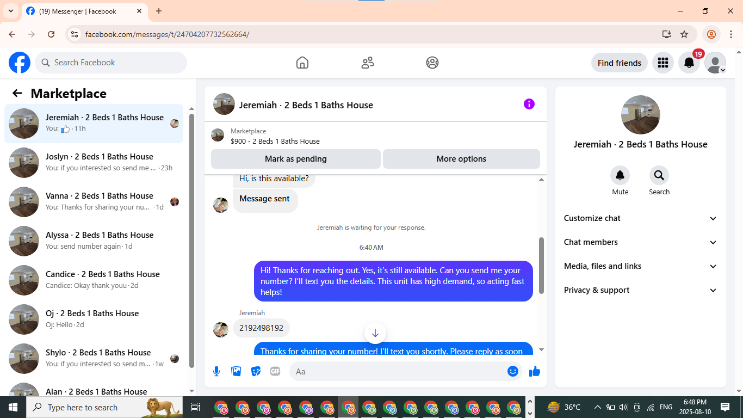The width and height of the screenshot is (743, 418).
Task: Expand Customize chat section
Action: [x=641, y=218]
